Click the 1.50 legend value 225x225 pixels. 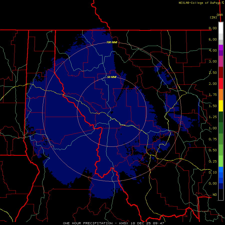pyautogui.click(x=213, y=106)
